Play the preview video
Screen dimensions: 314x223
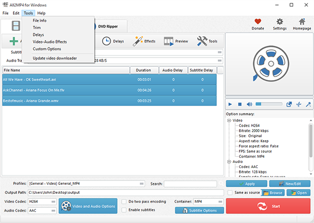pyautogui.click(x=230, y=104)
